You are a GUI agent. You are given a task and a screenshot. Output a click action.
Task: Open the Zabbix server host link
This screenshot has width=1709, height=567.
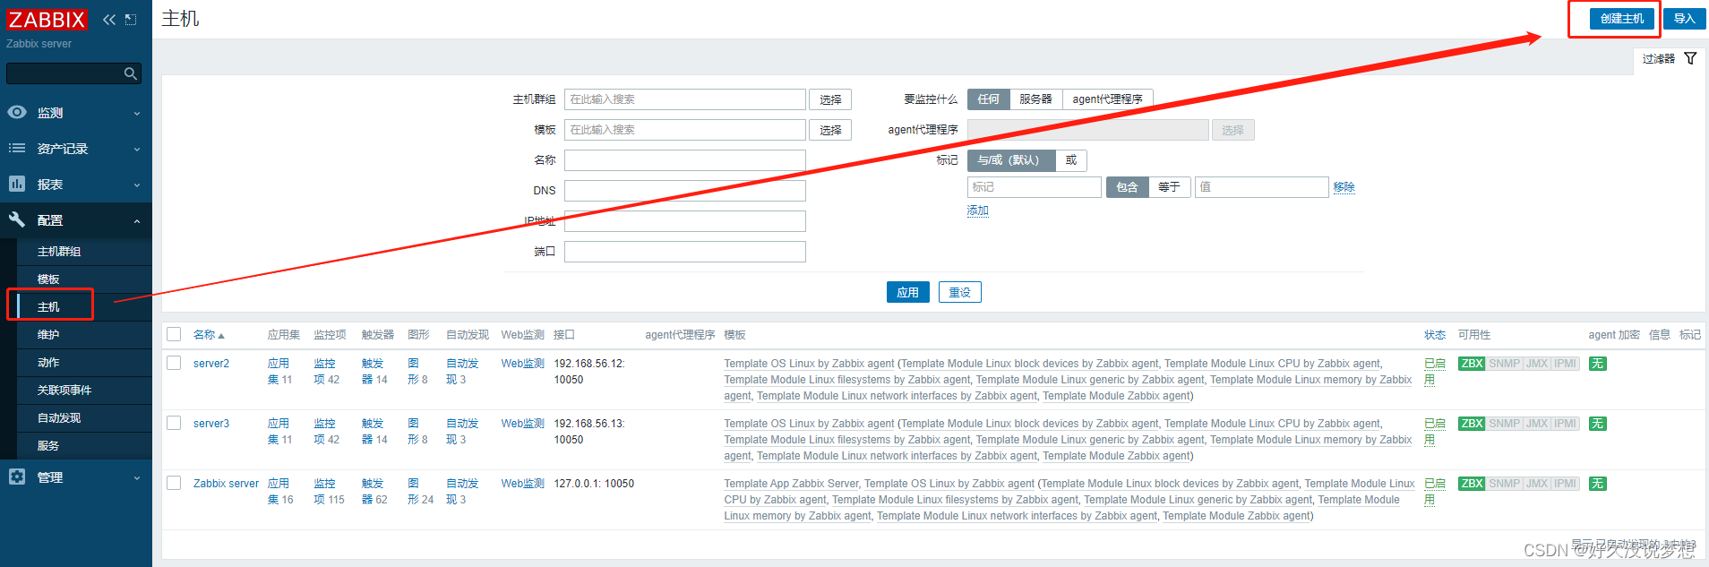pyautogui.click(x=226, y=484)
